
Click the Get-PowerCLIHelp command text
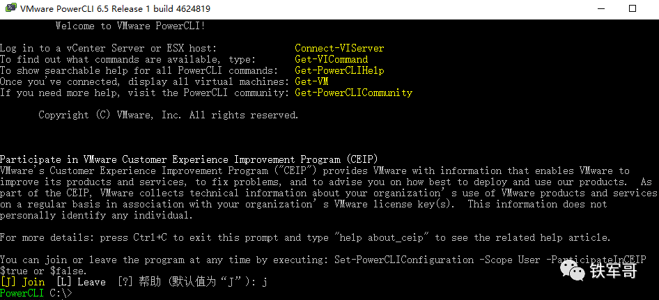coord(339,70)
